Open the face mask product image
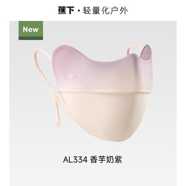Viewport: 186px width, 186px height. coord(93,93)
